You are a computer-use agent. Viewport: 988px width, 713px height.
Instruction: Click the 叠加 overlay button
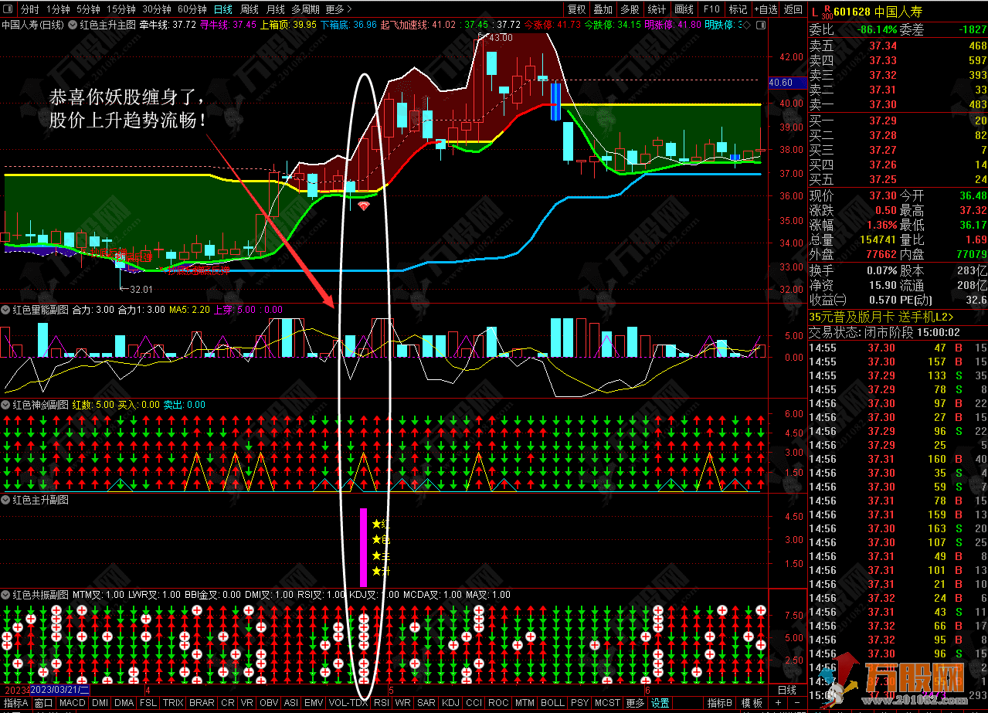point(603,9)
